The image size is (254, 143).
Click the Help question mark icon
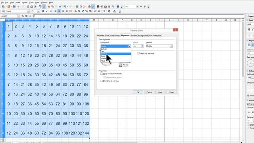pyautogui.click(x=118, y=6)
